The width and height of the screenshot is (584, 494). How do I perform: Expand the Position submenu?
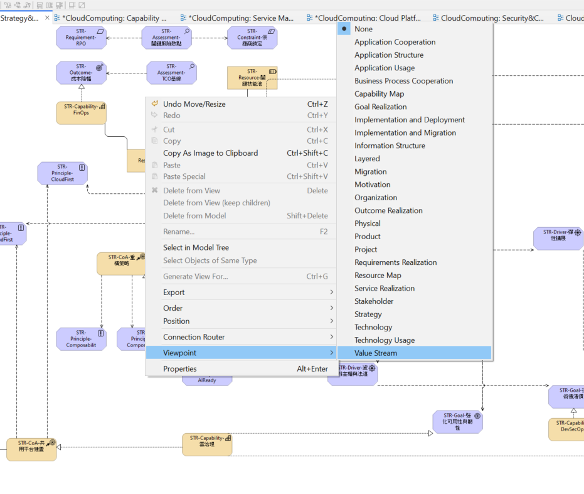(241, 321)
